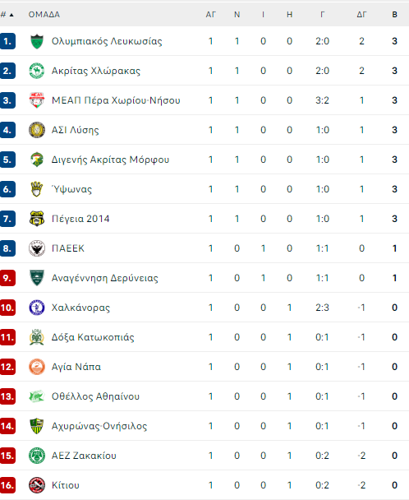Click the Αγία Νάπα orange crest
Image resolution: width=409 pixels, height=500 pixels.
37,367
